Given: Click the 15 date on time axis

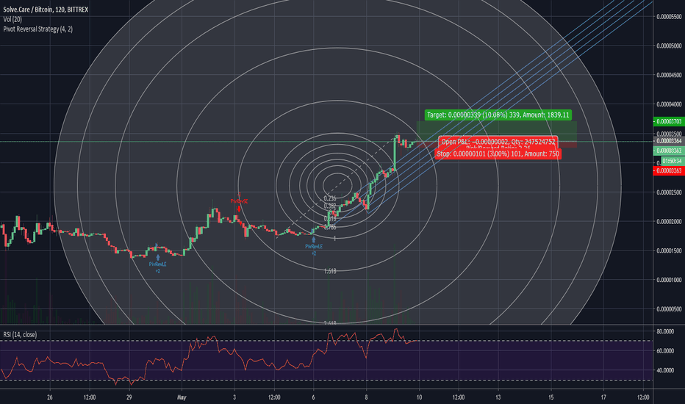Looking at the screenshot, I should (551, 397).
